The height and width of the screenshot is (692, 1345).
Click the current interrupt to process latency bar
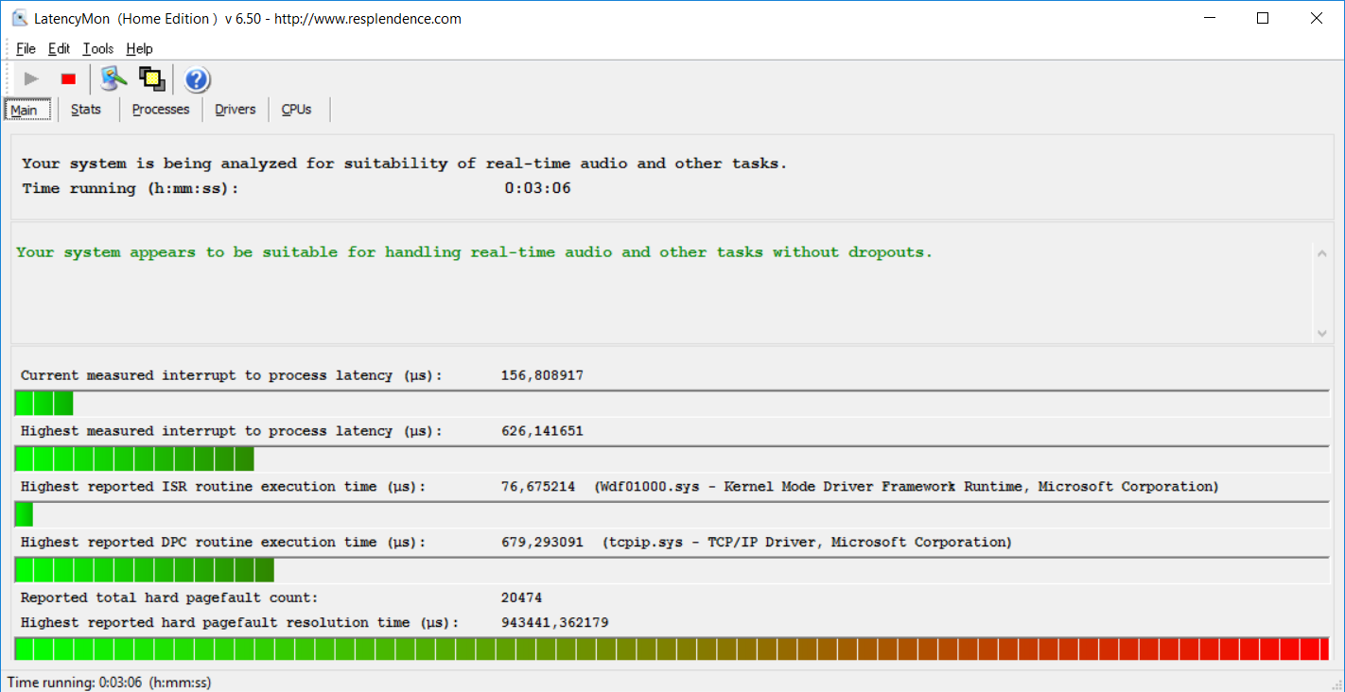click(672, 403)
